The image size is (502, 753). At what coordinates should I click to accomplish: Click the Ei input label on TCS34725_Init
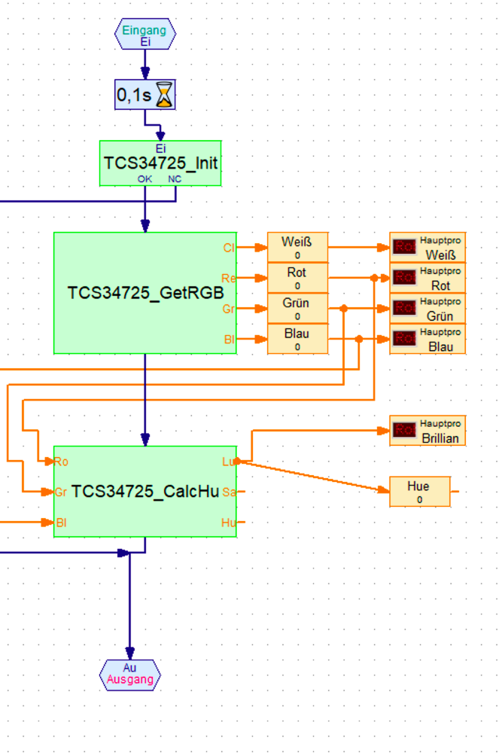tap(160, 148)
